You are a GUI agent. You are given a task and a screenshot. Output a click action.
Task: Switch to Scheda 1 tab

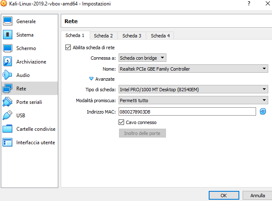tap(75, 35)
